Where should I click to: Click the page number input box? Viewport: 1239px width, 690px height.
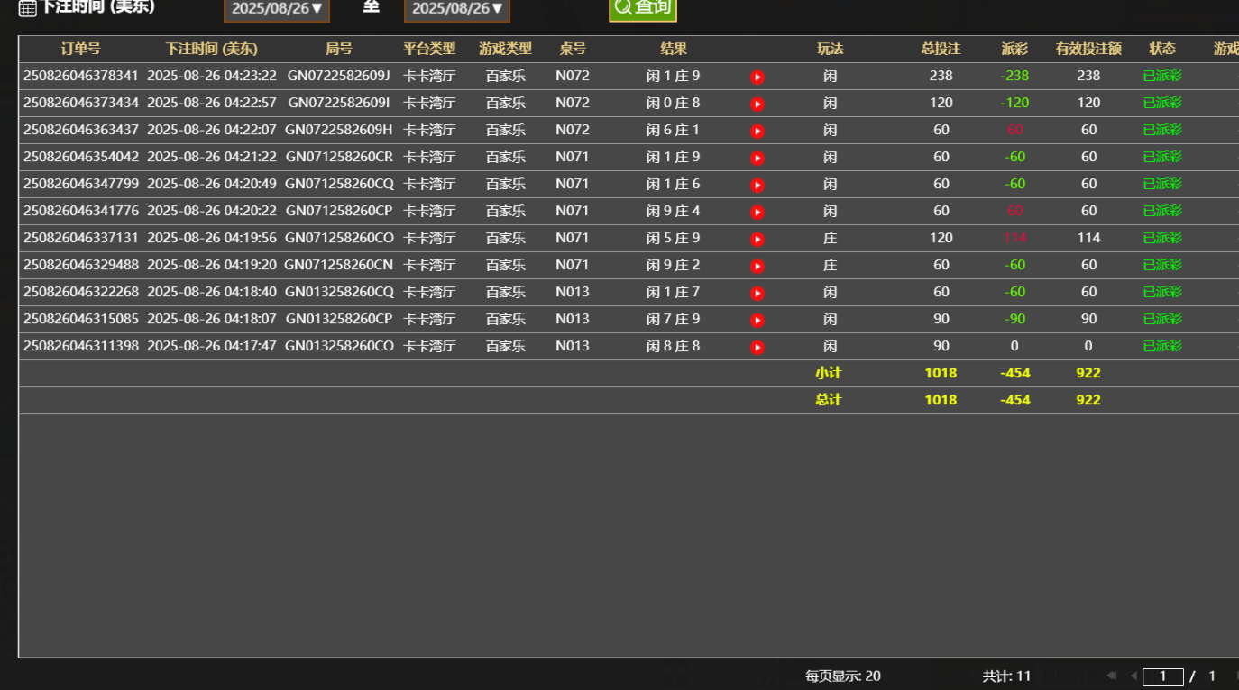pos(1163,675)
